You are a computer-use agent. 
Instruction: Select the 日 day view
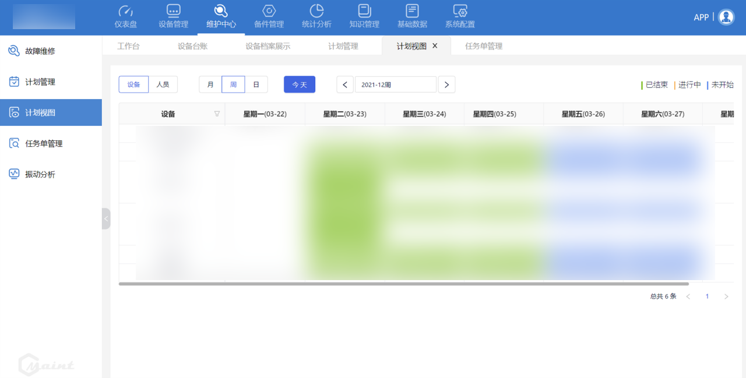point(256,84)
